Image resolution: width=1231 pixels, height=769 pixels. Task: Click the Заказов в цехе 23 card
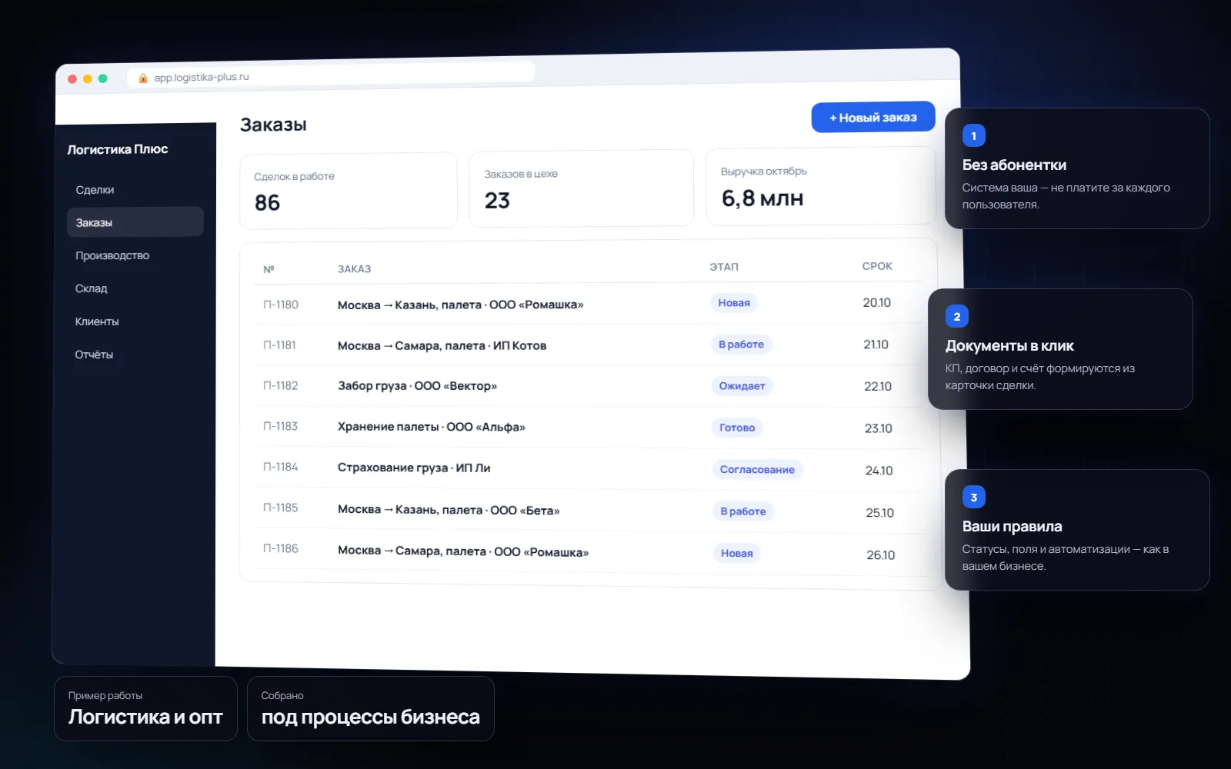[582, 188]
